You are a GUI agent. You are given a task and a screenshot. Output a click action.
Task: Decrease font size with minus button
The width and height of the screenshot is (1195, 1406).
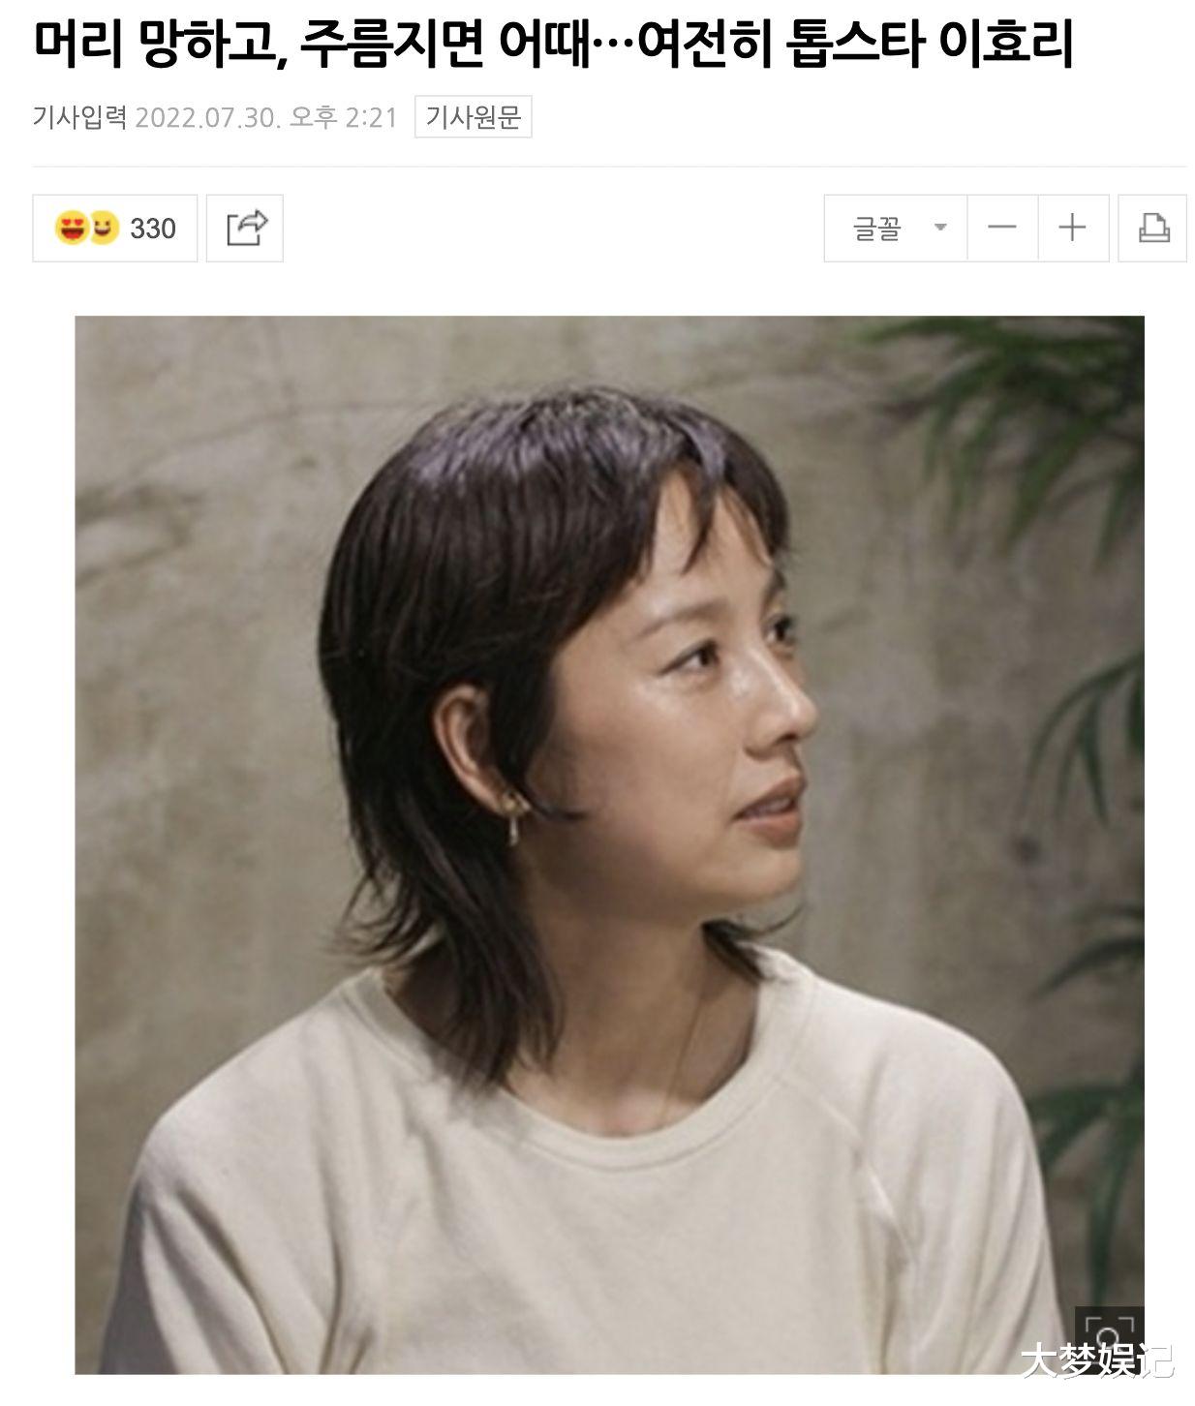tap(1002, 228)
